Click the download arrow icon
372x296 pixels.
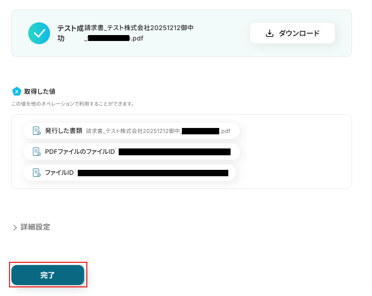269,33
